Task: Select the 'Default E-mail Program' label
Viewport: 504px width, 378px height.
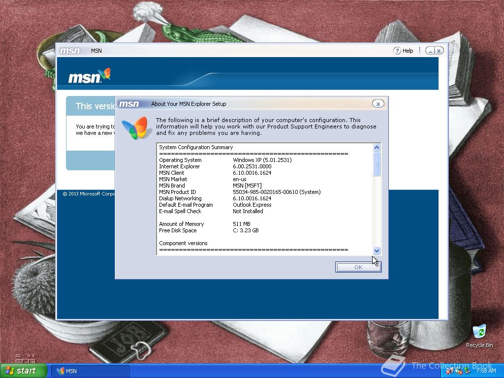Action: pyautogui.click(x=186, y=205)
